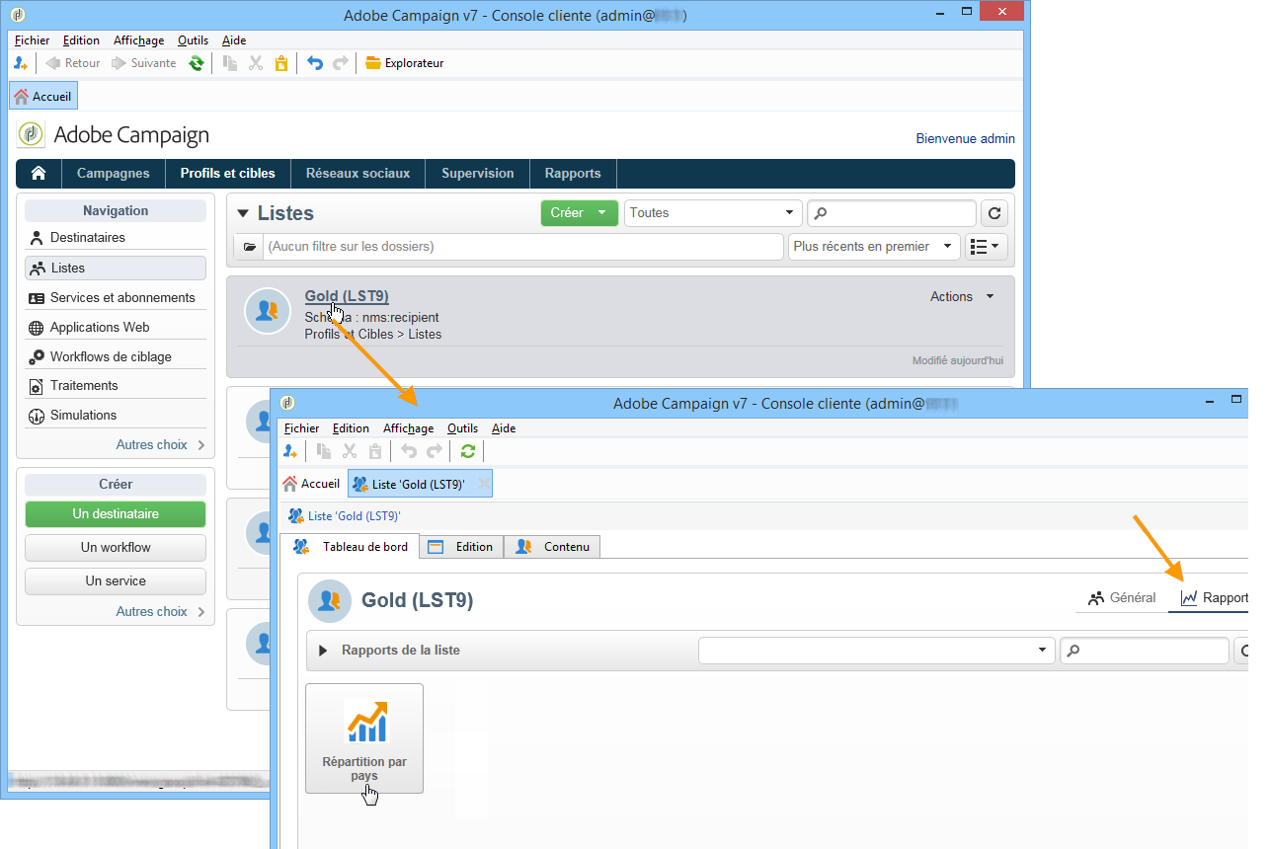Click the Adobe Campaign logo icon

[x=31, y=134]
